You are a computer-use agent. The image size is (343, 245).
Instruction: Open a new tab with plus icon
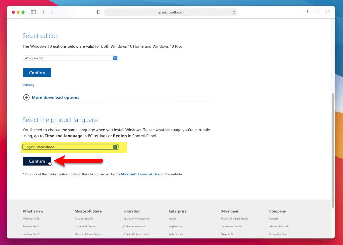[x=318, y=12]
